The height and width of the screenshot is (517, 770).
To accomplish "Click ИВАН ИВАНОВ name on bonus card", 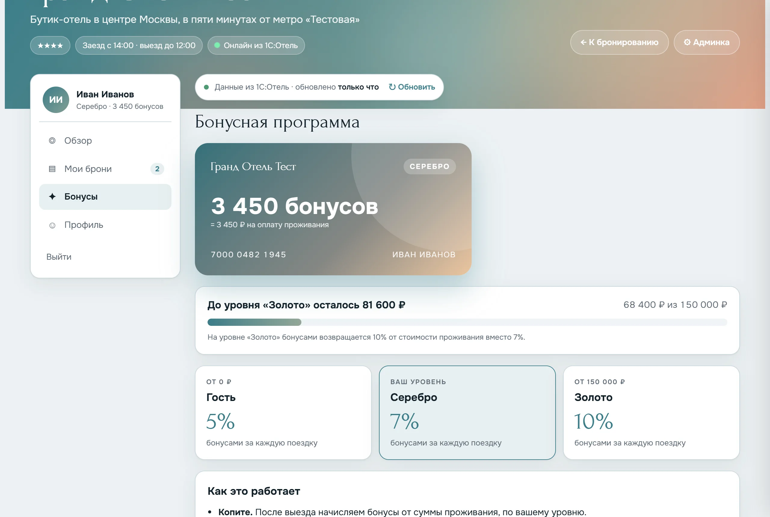I will point(423,255).
